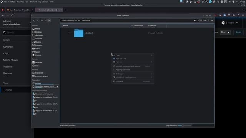Confirm location with checkmark icon
The width and height of the screenshot is (246, 138).
pos(201,20)
